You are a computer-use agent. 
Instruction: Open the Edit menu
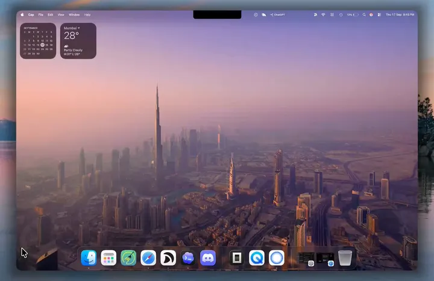(x=50, y=14)
